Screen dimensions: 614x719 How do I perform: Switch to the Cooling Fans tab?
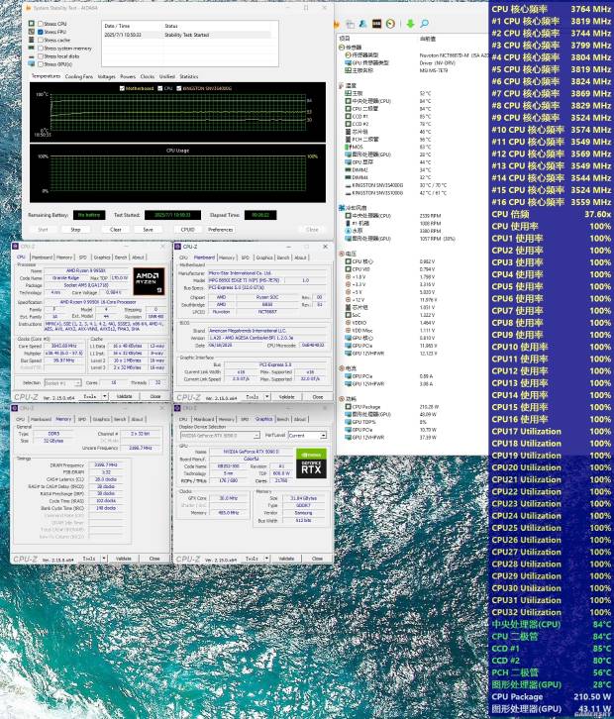(79, 76)
